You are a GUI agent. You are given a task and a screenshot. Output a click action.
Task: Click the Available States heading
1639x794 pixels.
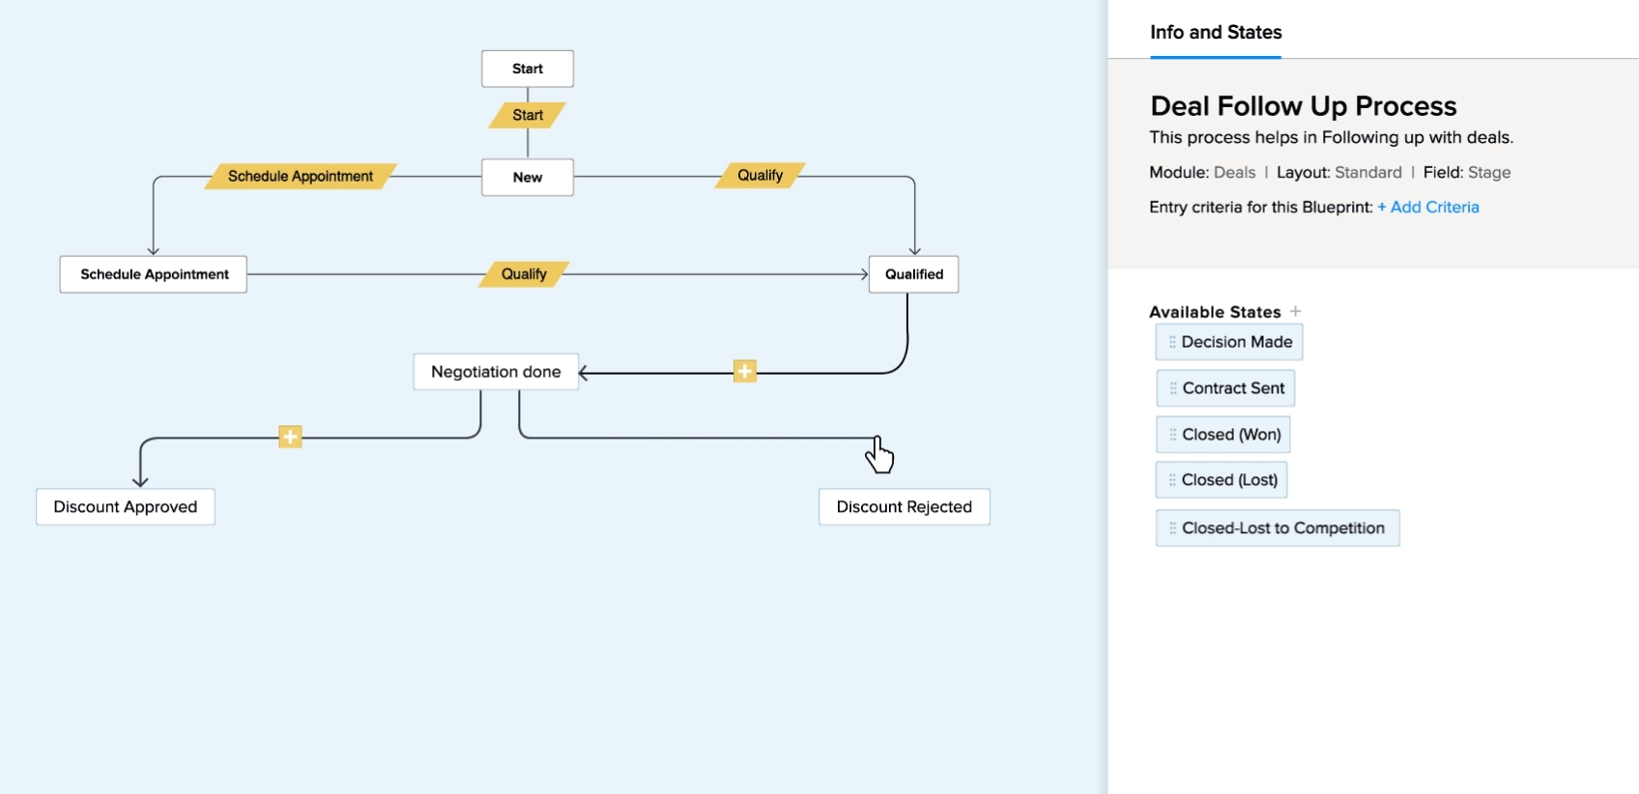[1215, 312]
